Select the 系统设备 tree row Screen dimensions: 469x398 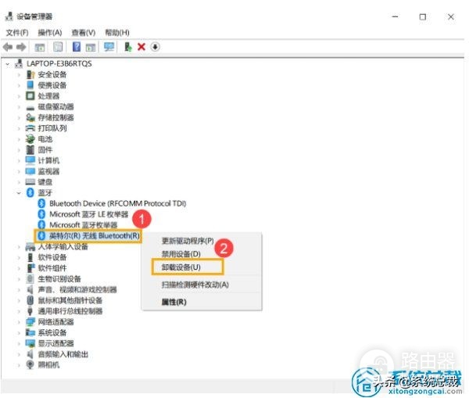[x=52, y=333]
